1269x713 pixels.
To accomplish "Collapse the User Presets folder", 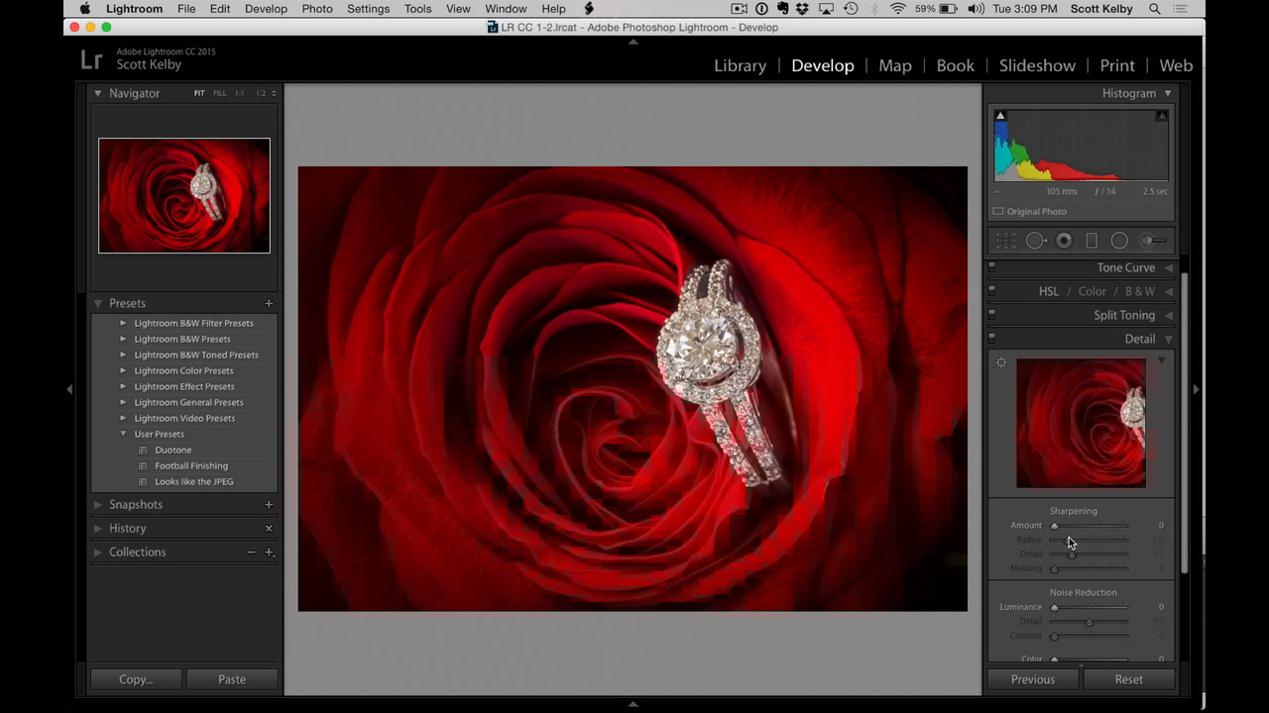I will point(122,434).
